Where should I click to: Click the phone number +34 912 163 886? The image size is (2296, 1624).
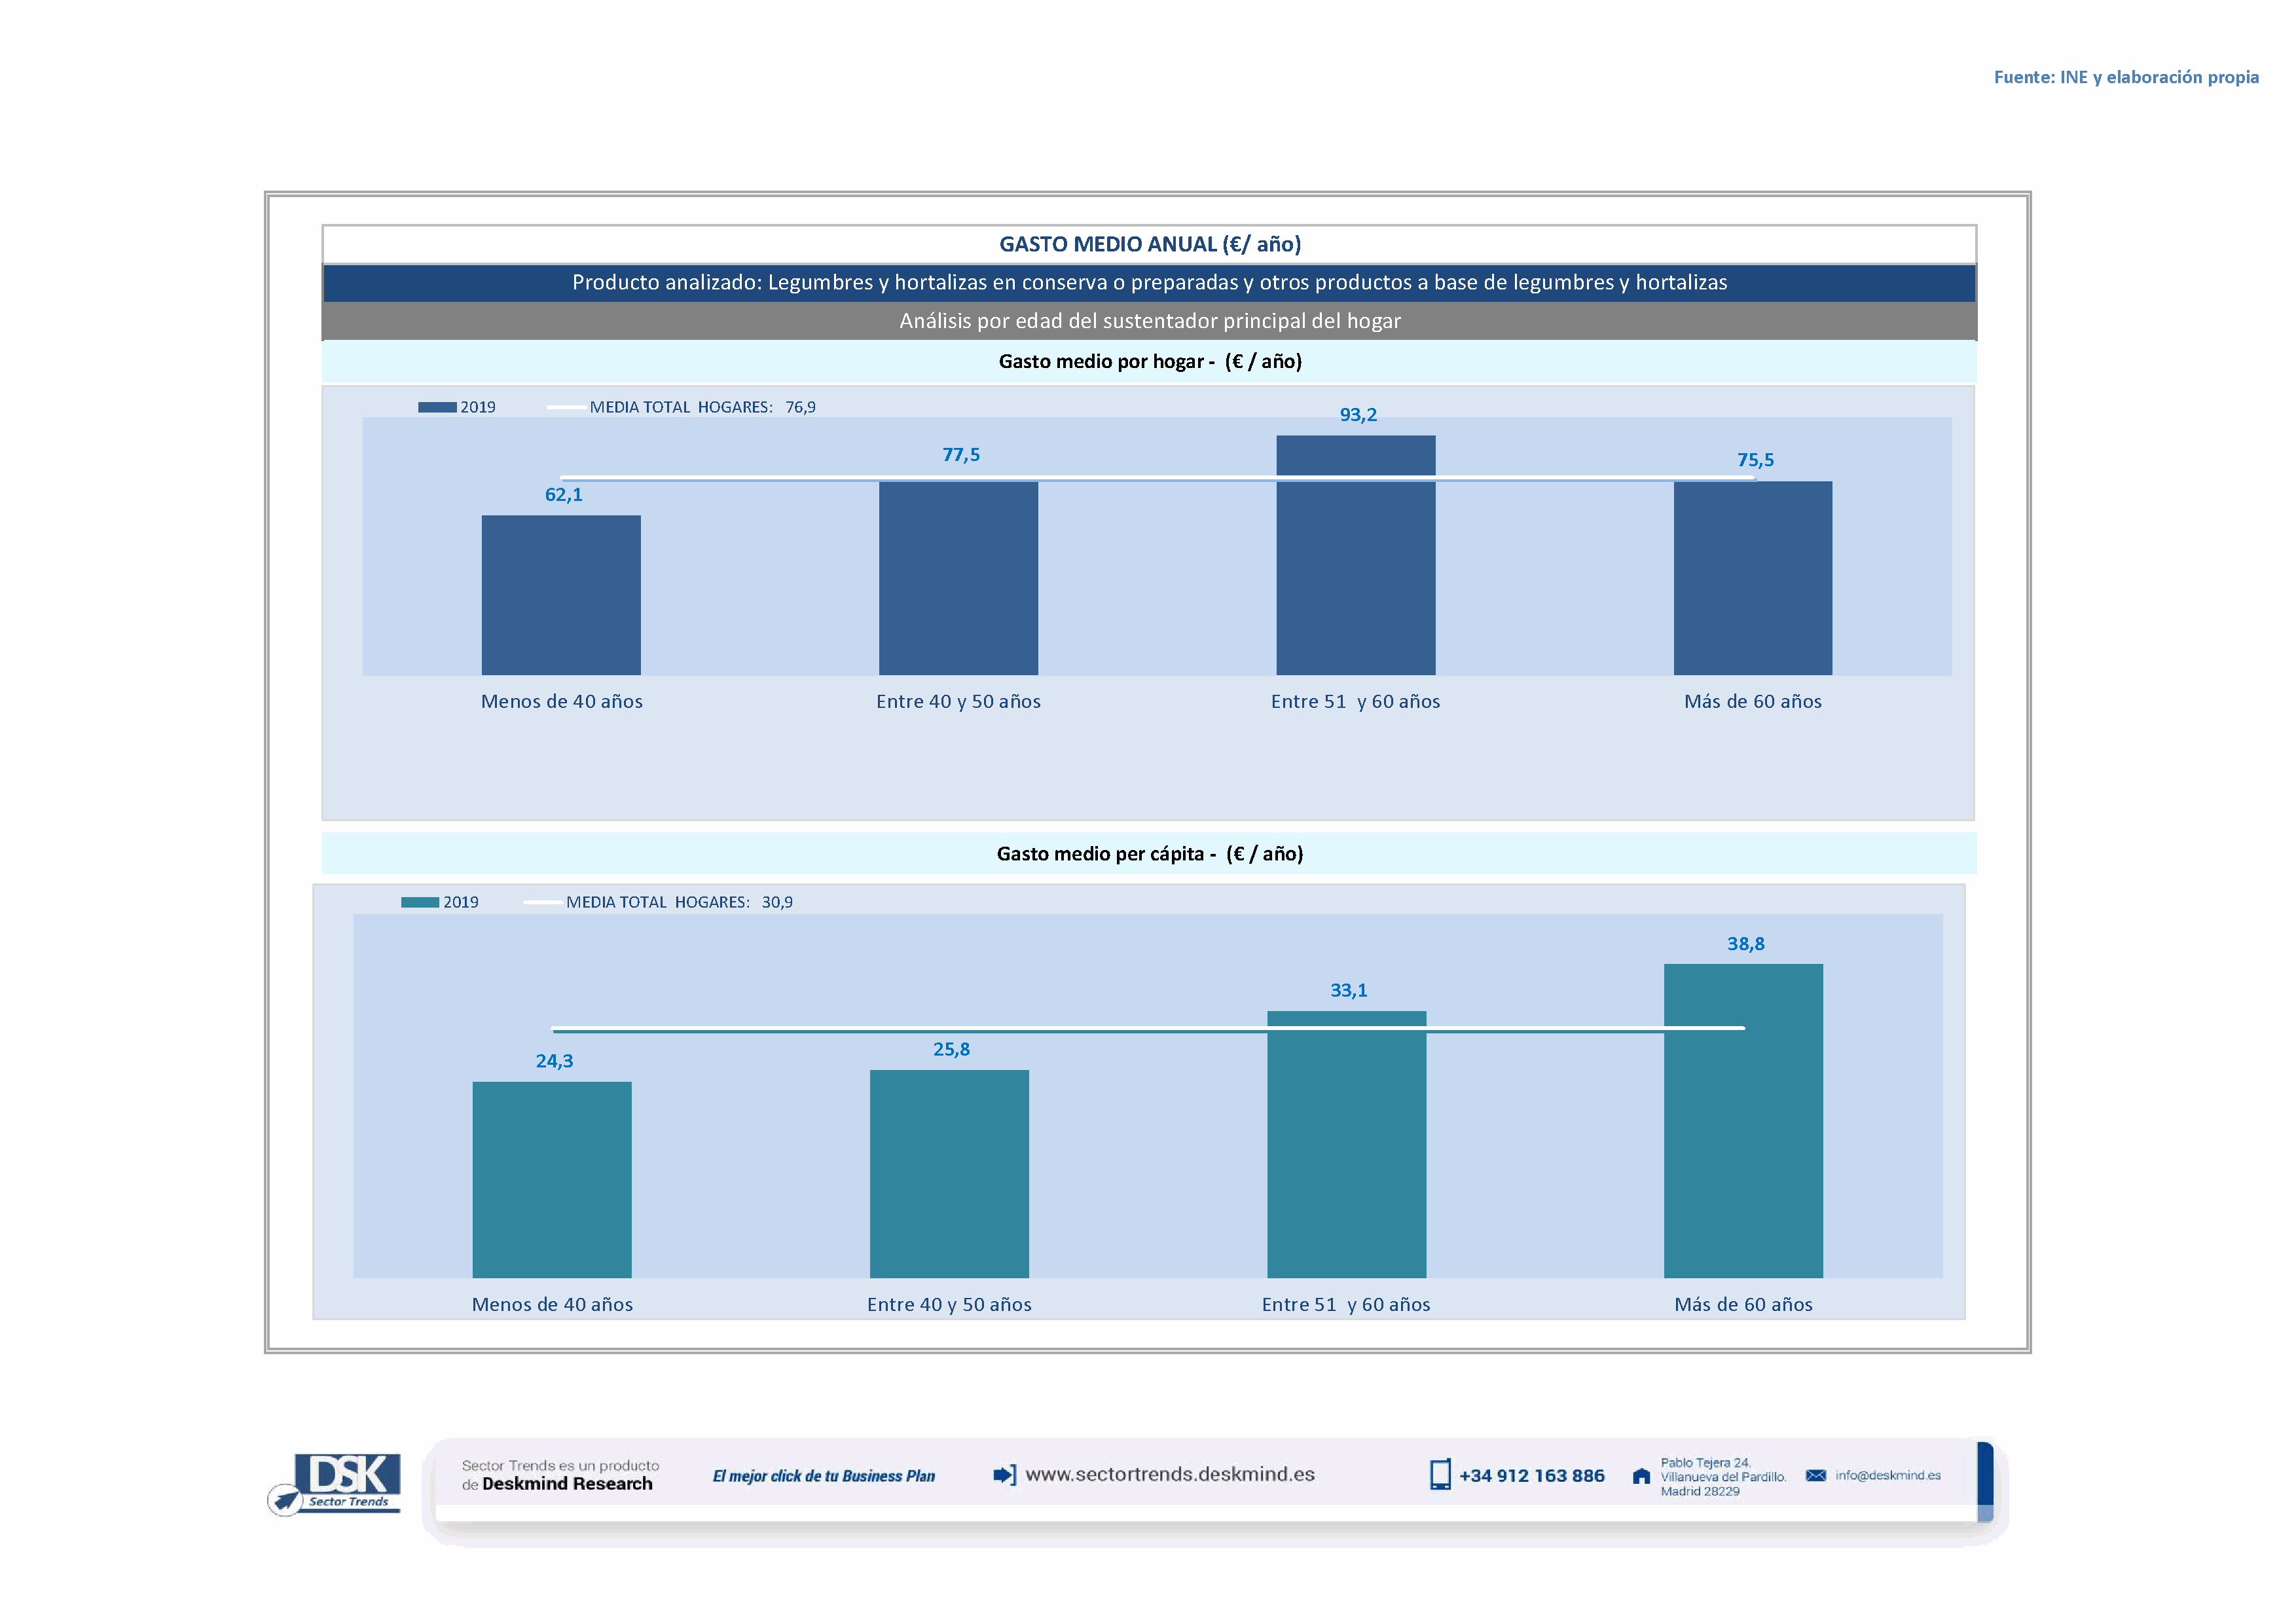click(x=1531, y=1476)
